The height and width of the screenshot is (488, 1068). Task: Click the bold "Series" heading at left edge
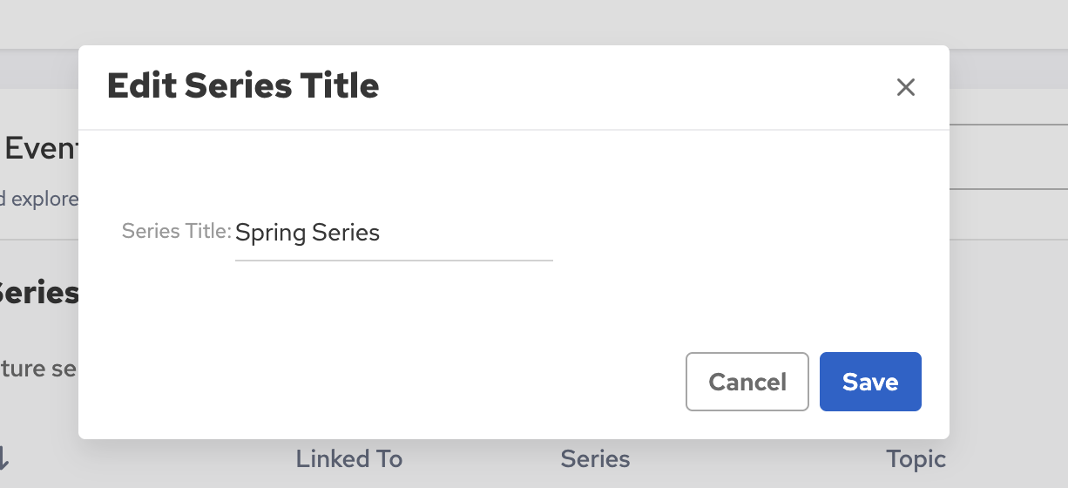click(40, 293)
